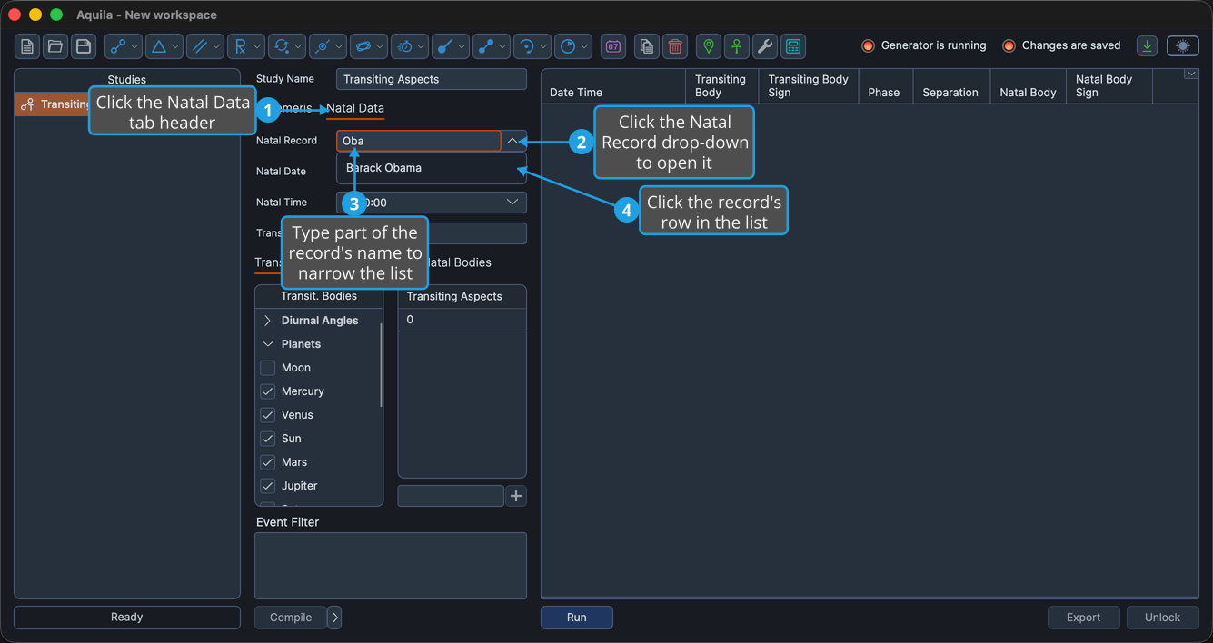Uncheck the Jupiter checkbox

click(268, 486)
